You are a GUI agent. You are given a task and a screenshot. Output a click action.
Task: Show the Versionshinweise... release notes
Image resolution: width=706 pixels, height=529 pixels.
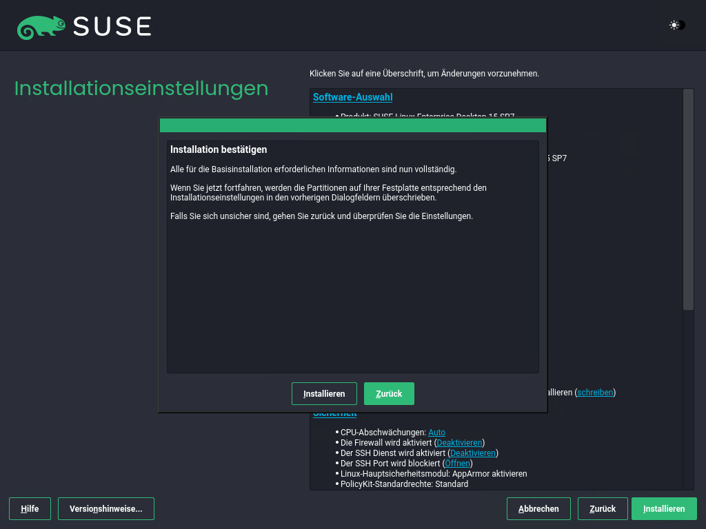pos(106,509)
